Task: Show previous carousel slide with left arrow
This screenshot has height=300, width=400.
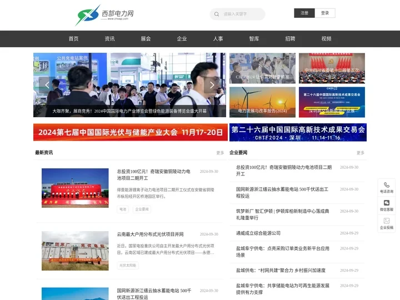Action: (47, 85)
